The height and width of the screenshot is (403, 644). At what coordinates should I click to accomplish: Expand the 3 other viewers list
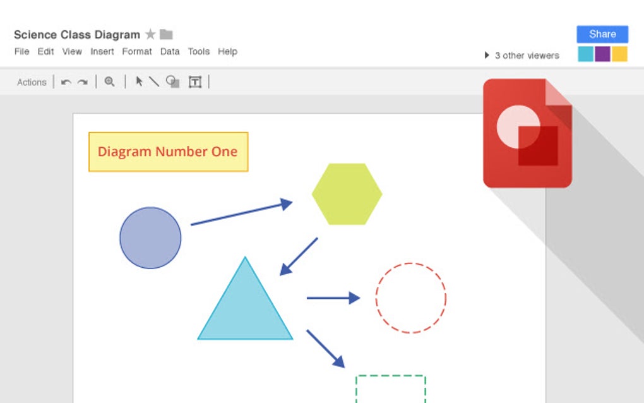coord(487,55)
